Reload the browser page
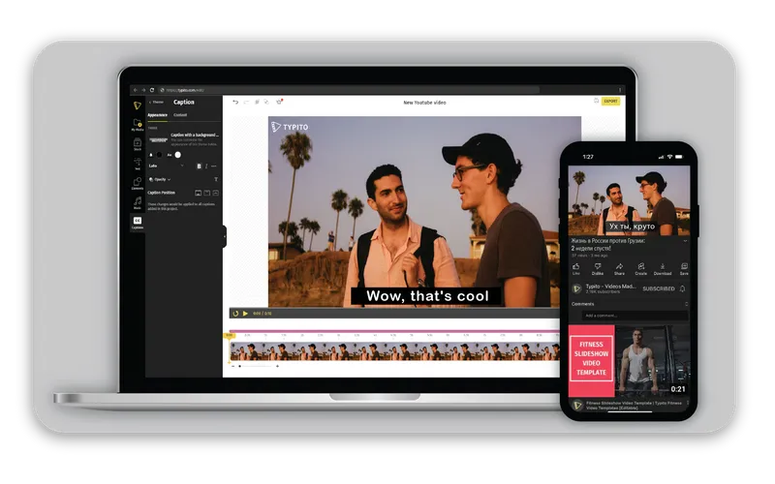The image size is (775, 484). 152,90
